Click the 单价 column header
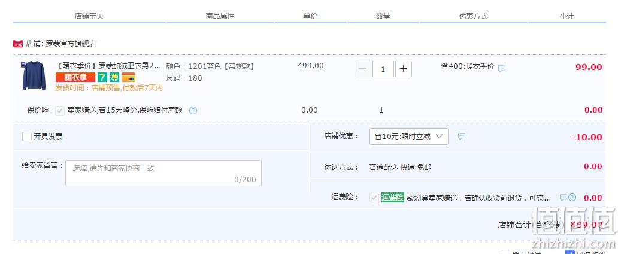The width and height of the screenshot is (621, 254). [x=310, y=16]
